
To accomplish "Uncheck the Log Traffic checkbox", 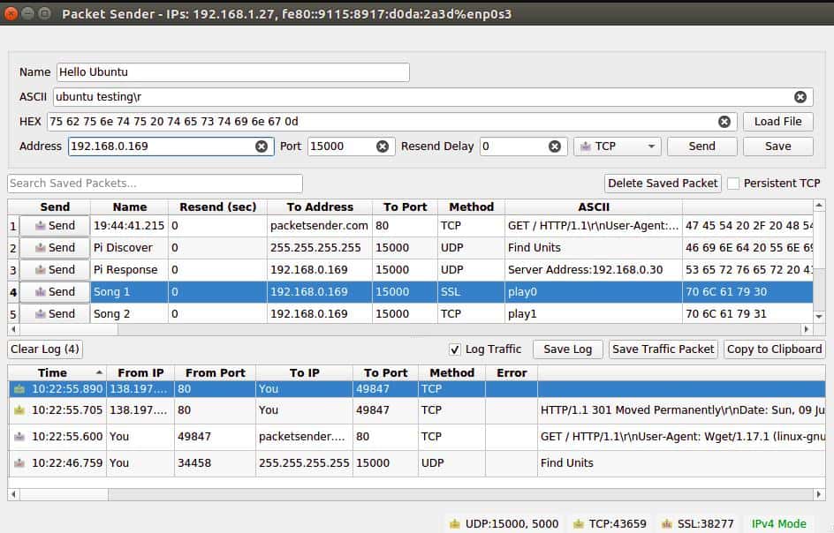I will (x=454, y=349).
